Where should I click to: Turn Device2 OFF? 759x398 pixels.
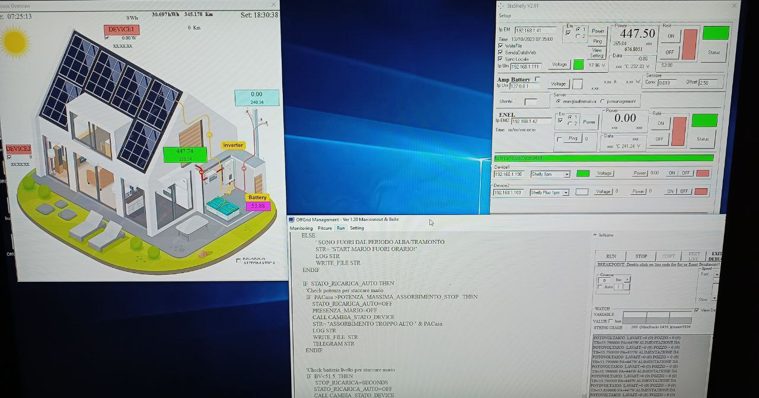pyautogui.click(x=684, y=192)
